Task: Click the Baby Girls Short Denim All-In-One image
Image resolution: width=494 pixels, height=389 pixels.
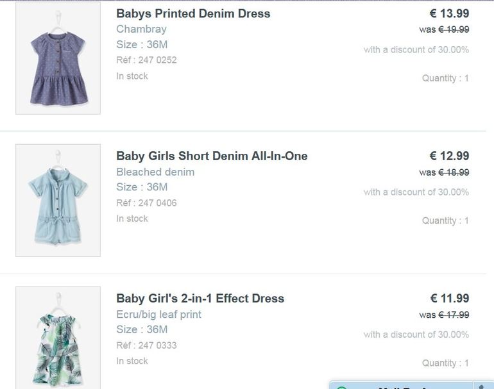Action: point(58,200)
